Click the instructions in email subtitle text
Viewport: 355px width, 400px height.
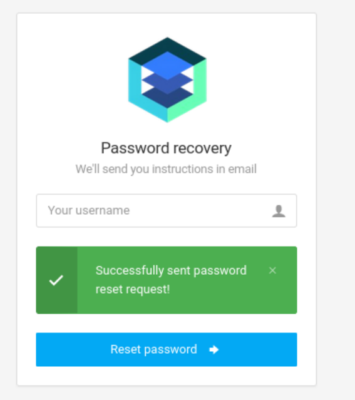pyautogui.click(x=166, y=169)
